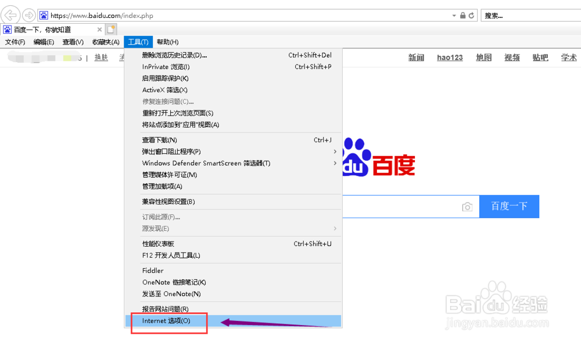Open the hao123 link
581x343 pixels.
(x=450, y=57)
